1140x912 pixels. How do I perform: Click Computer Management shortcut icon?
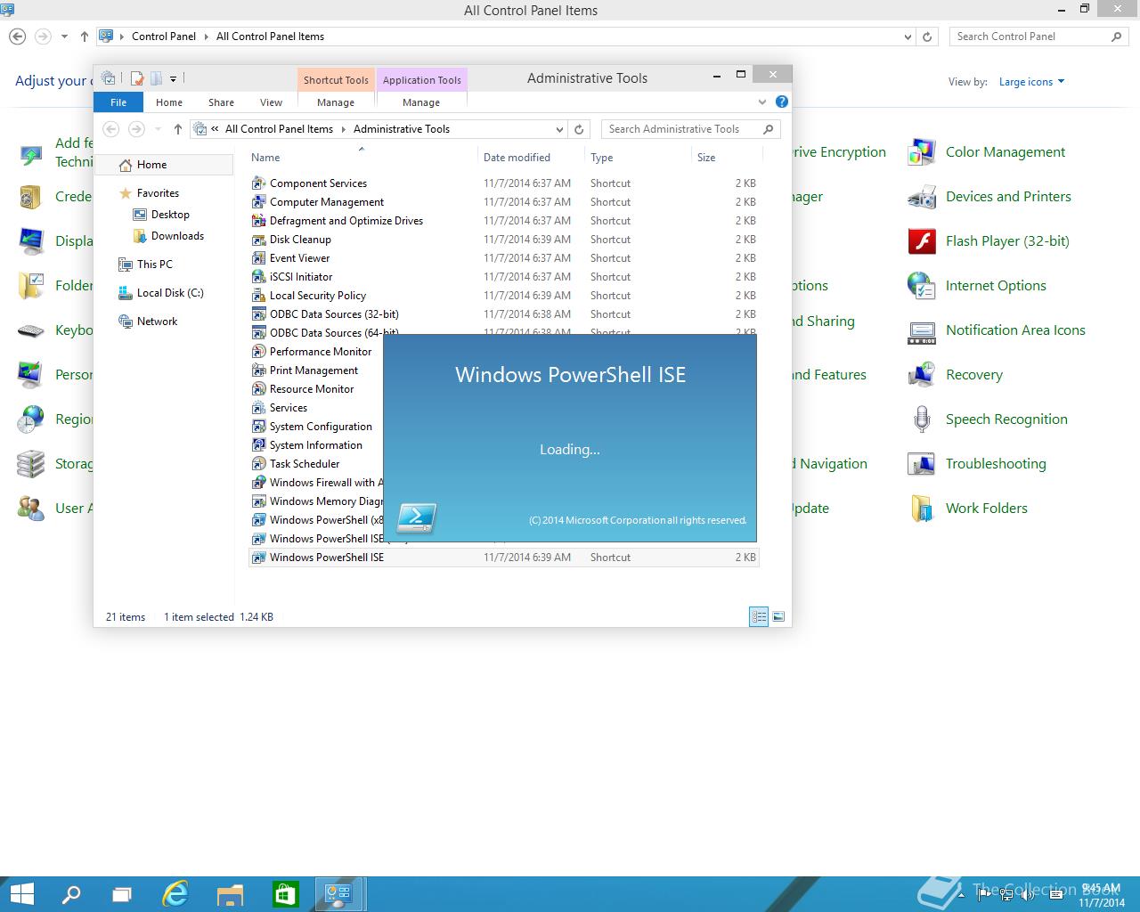pyautogui.click(x=259, y=201)
